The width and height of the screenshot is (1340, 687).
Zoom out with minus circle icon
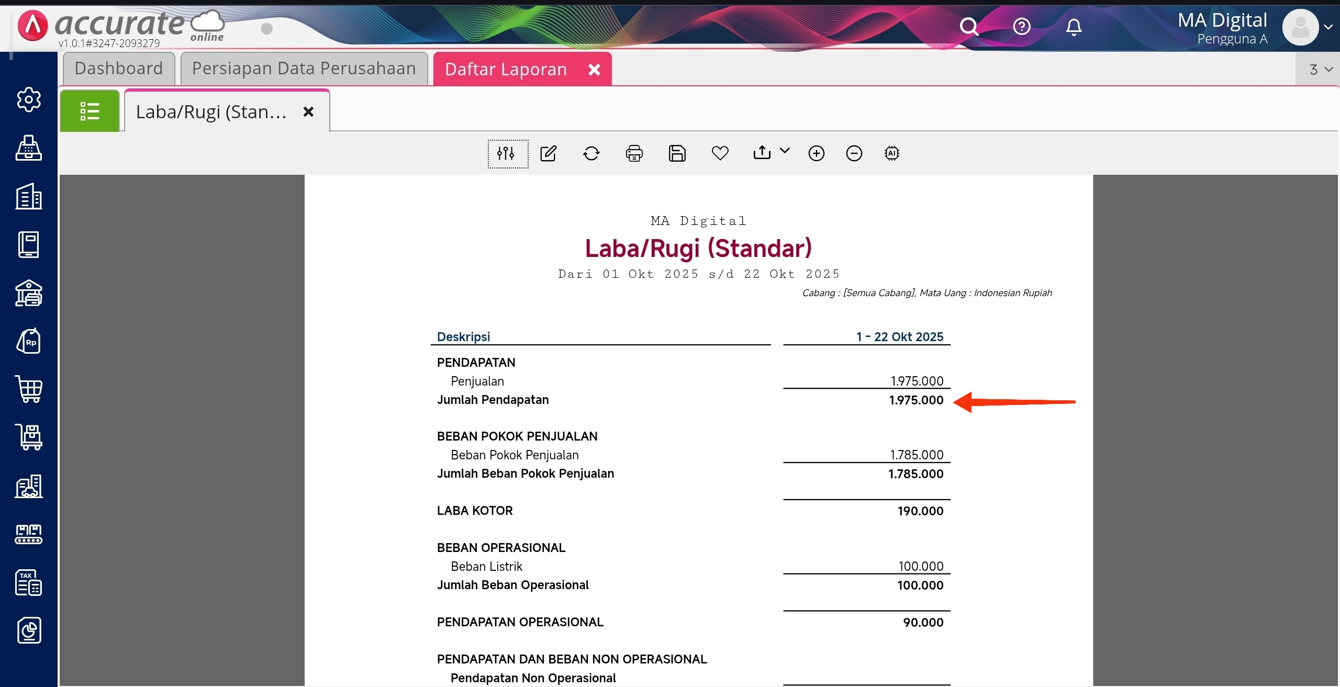click(x=854, y=153)
